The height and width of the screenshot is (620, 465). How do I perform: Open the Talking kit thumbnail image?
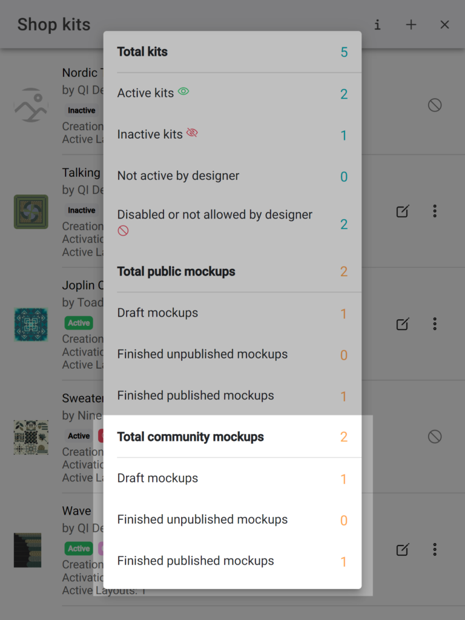point(31,211)
